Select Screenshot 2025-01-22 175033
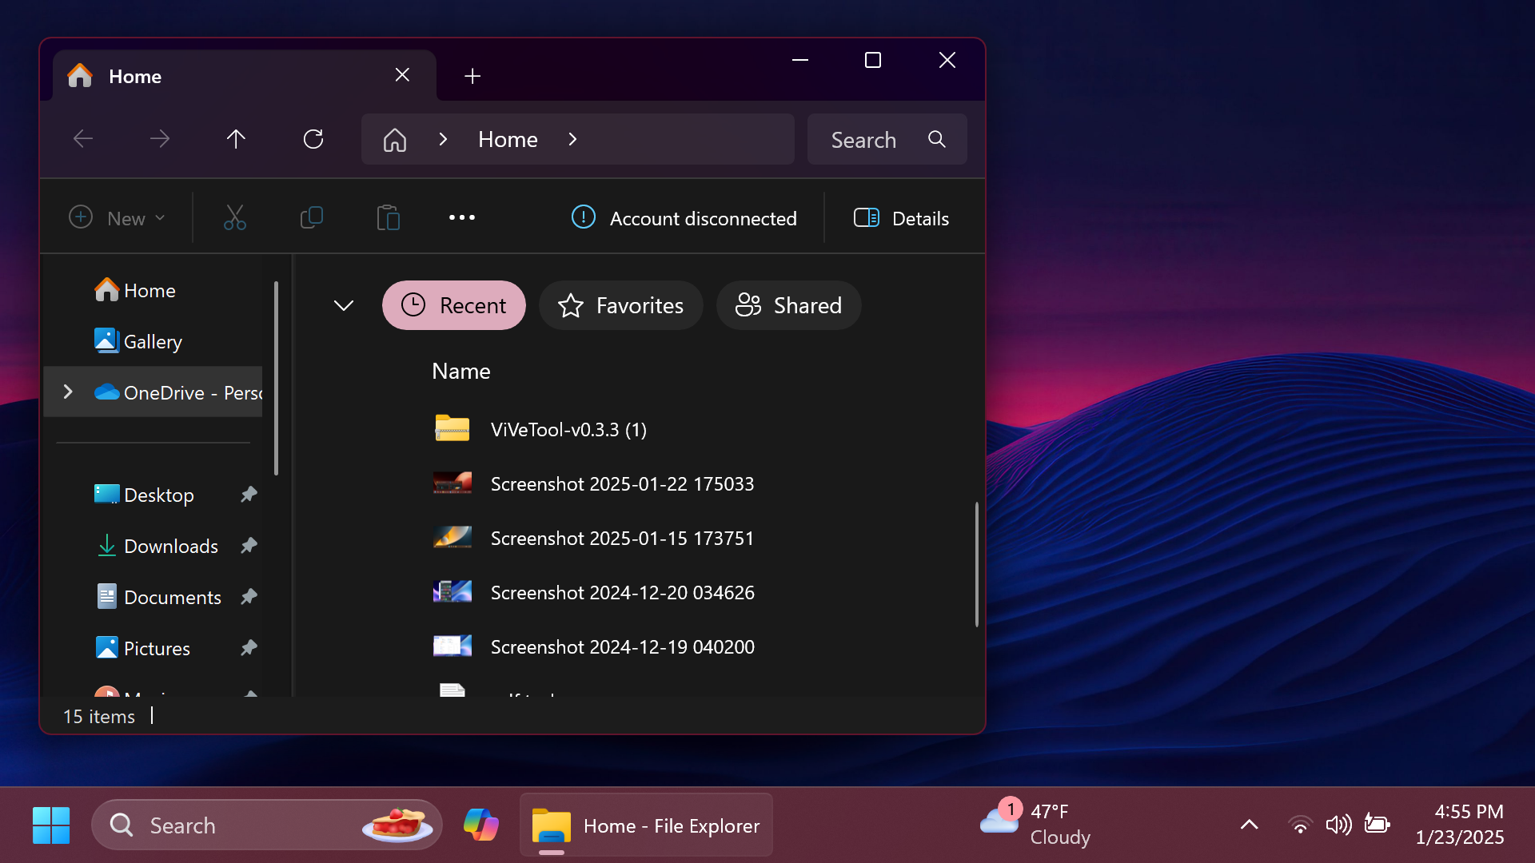 point(622,483)
